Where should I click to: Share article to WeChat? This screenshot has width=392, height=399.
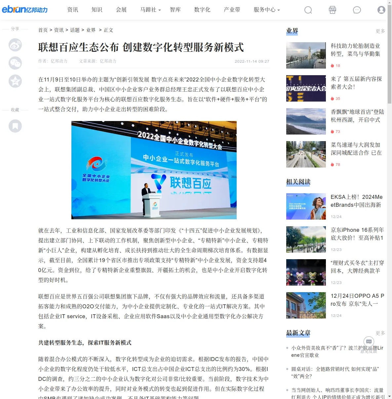pyautogui.click(x=15, y=63)
